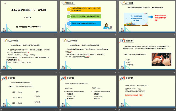Screen dimensions: 176x111
Task: Click the blue right arrow in slide 3
Action: [x=151, y=17]
